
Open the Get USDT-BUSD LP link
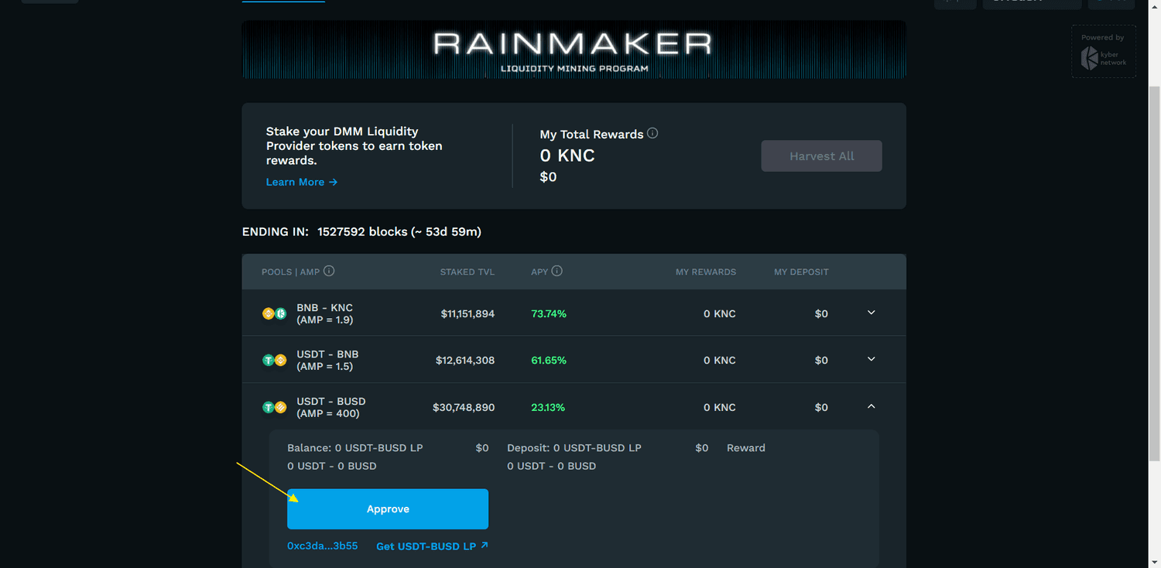click(432, 546)
